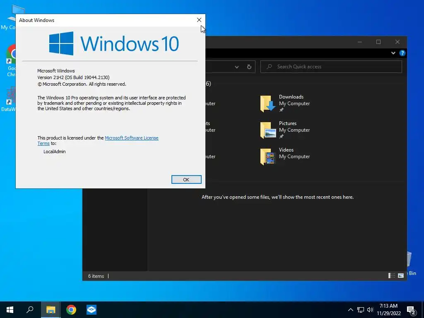Switch to large icons view in File Explorer

(401, 275)
